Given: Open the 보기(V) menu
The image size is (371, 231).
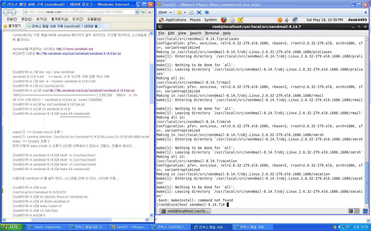Looking at the screenshot, I should pyautogui.click(x=41, y=19).
